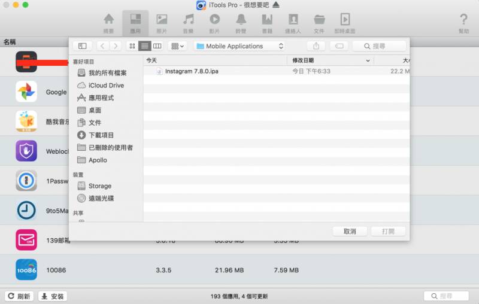Click the 21.96 MB size value
This screenshot has width=479, height=304.
(229, 270)
